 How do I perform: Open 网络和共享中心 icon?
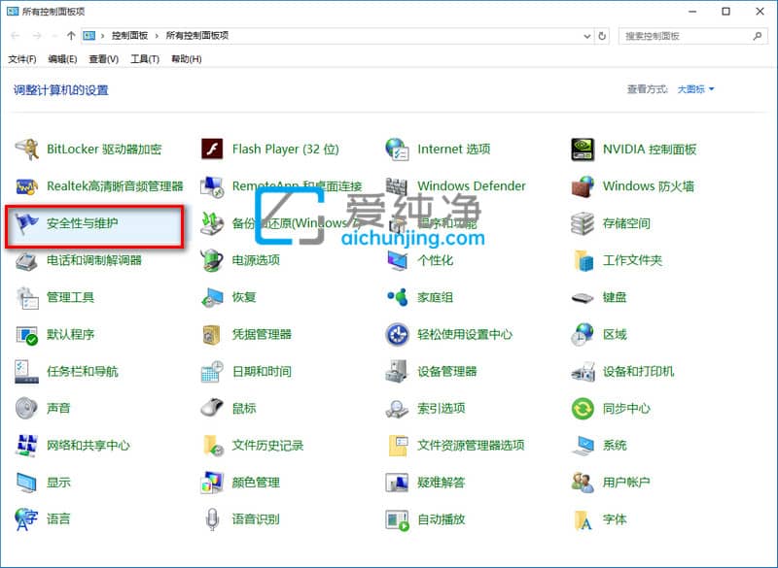click(27, 446)
